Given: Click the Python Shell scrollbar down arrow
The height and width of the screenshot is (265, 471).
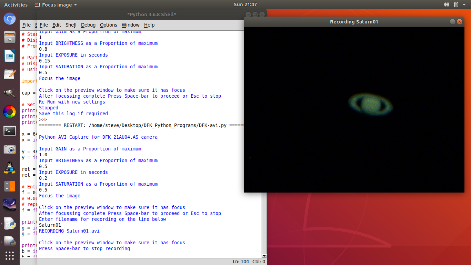Looking at the screenshot, I should click(264, 256).
